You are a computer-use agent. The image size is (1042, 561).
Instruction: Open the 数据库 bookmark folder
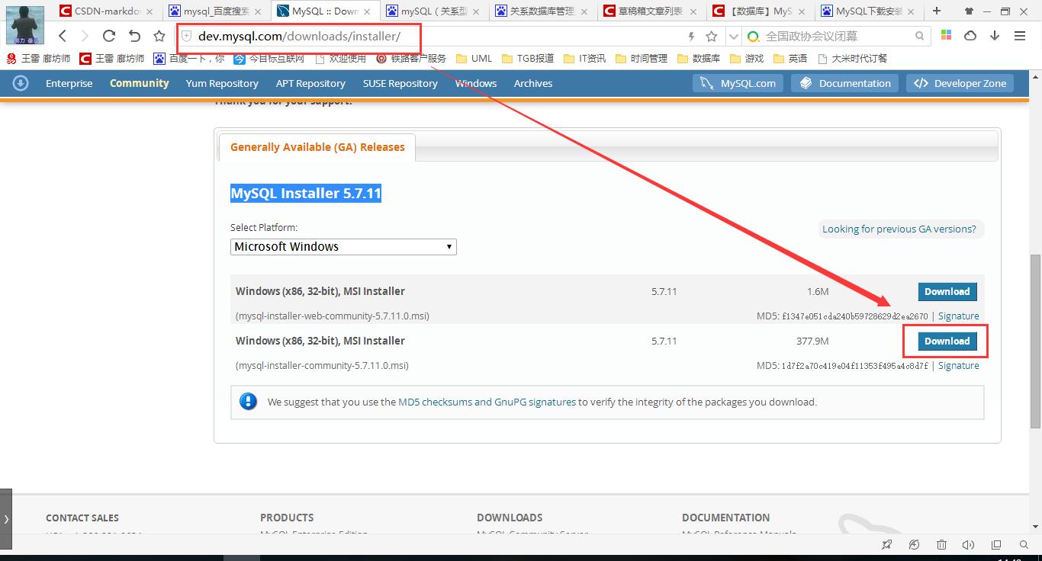pyautogui.click(x=698, y=58)
